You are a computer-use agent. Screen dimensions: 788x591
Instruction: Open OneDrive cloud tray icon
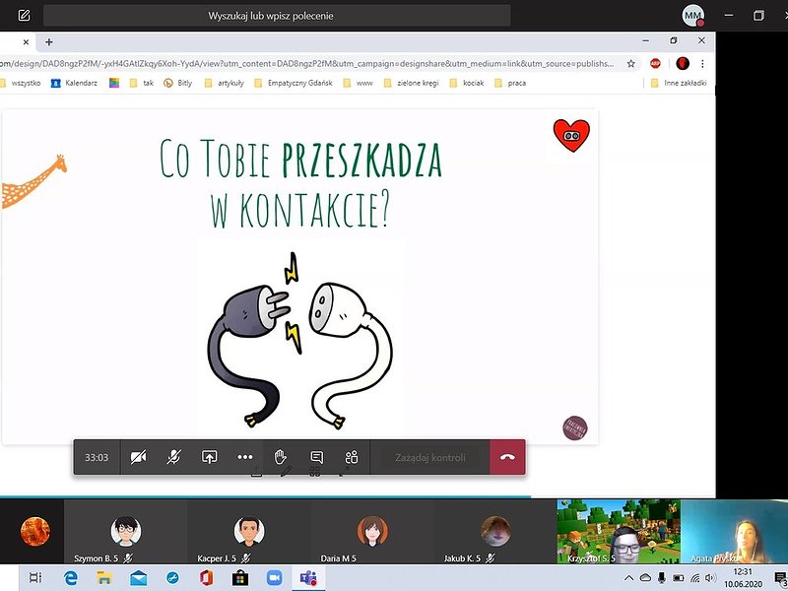point(645,578)
